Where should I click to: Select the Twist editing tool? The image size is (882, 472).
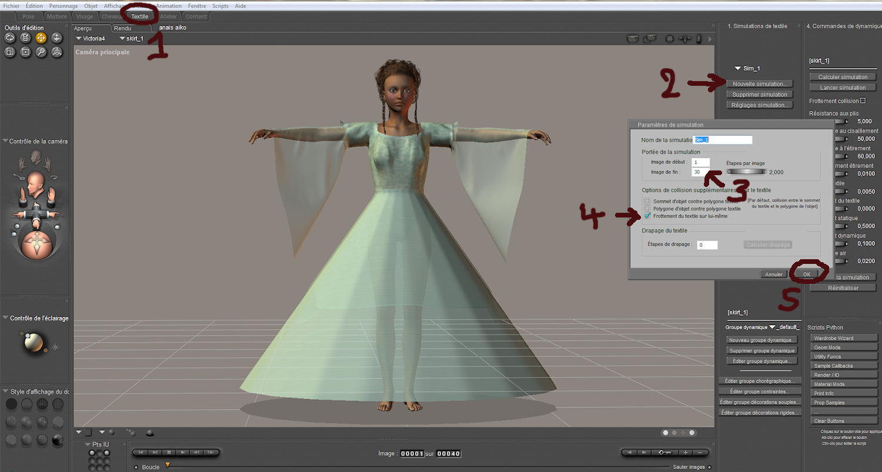[25, 38]
